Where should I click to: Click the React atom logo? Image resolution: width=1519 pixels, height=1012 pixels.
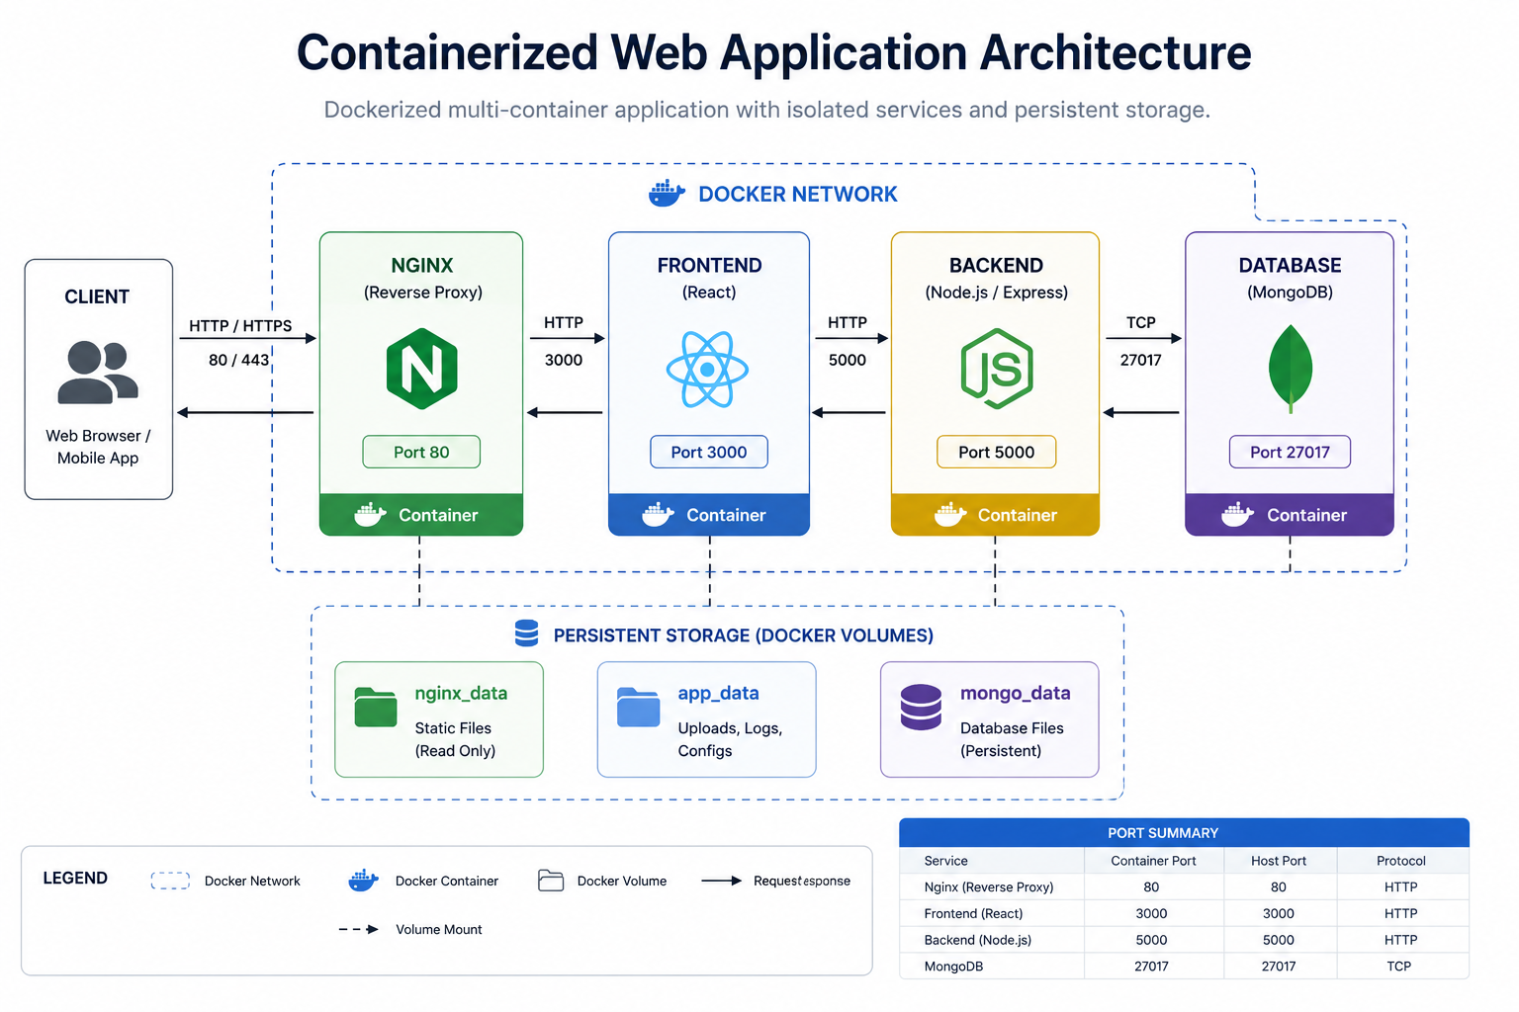[x=708, y=370]
